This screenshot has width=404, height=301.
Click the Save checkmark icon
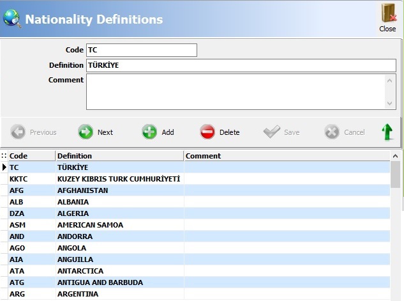(271, 132)
